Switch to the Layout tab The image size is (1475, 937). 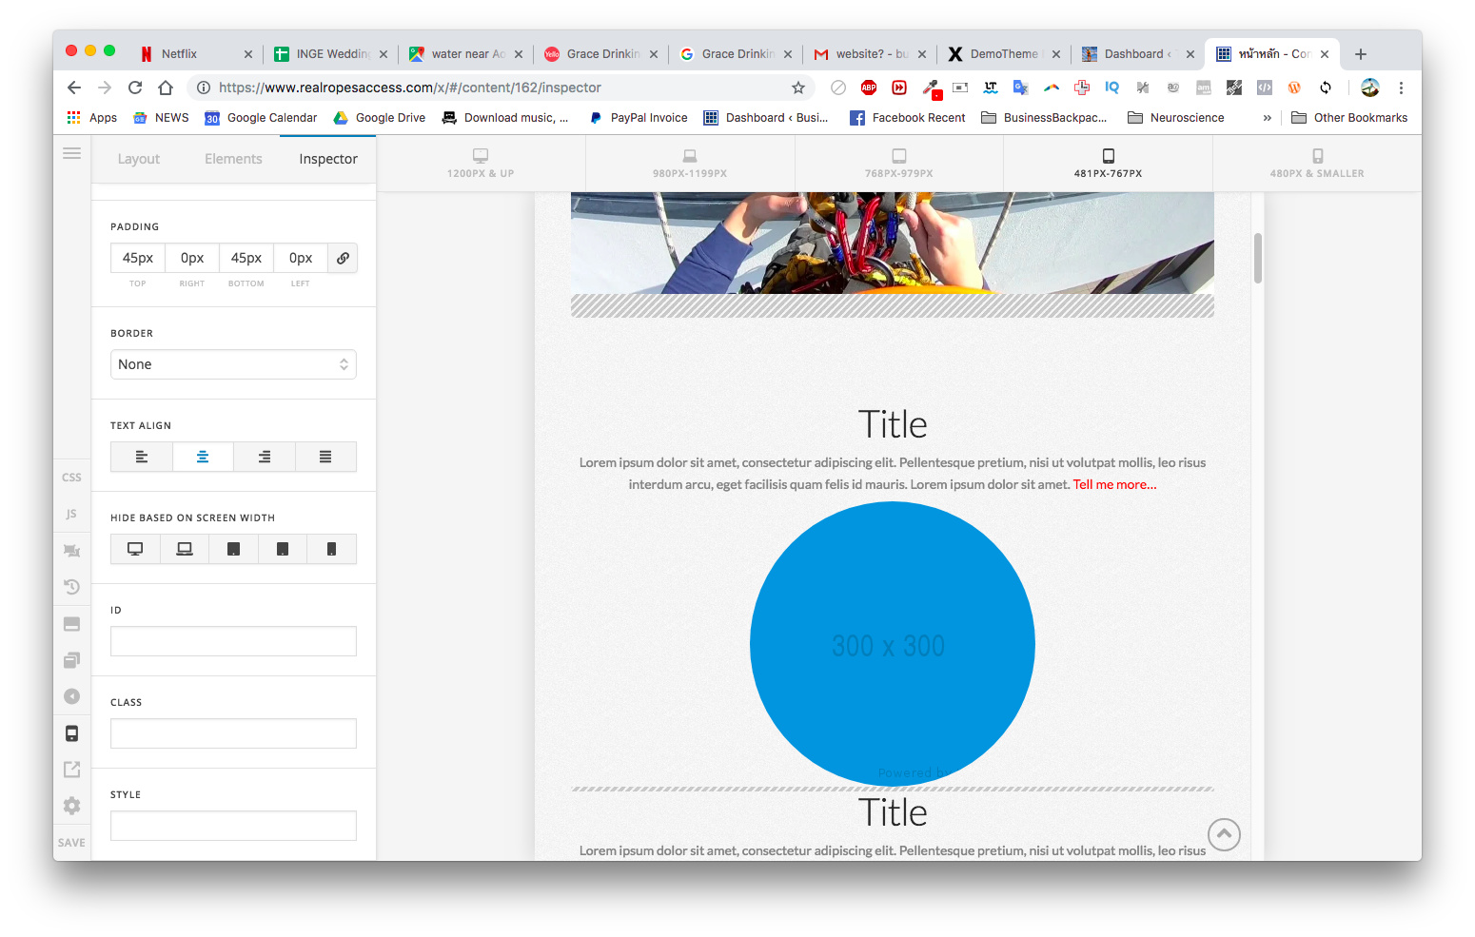point(139,159)
